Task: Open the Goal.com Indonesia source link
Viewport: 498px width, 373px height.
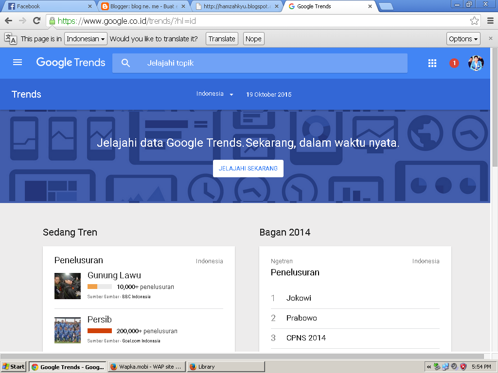Action: (141, 340)
